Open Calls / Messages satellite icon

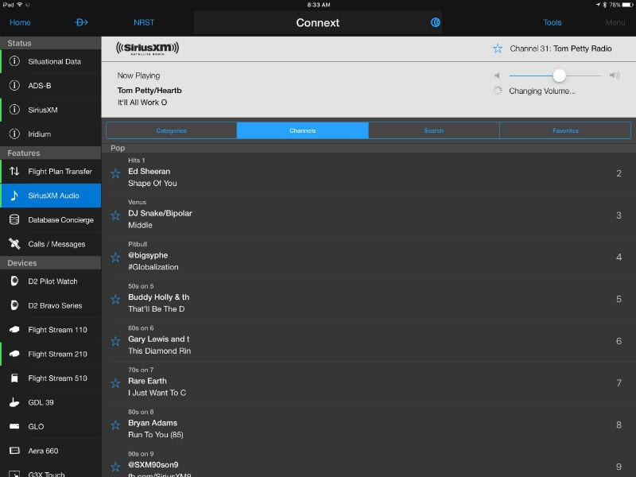tap(14, 244)
